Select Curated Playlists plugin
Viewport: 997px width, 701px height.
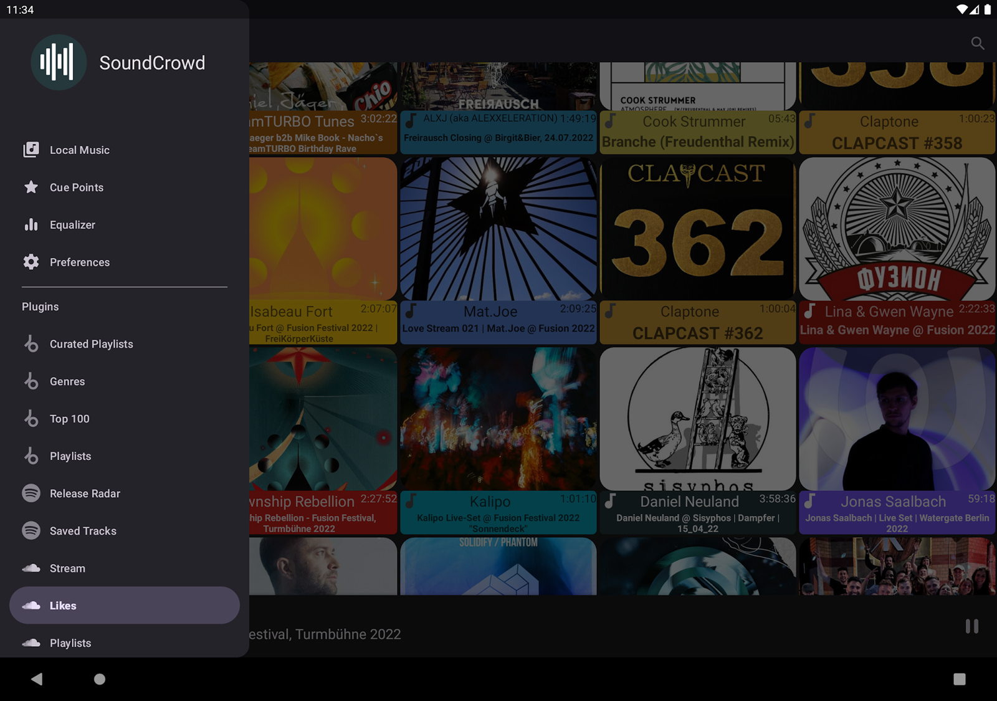125,344
